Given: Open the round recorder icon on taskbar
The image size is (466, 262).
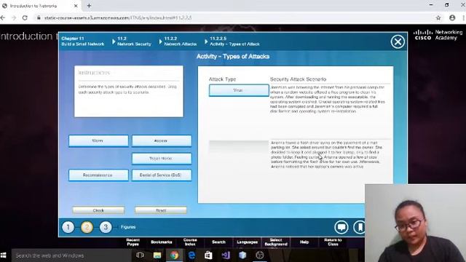Looking at the screenshot, I should (x=260, y=255).
